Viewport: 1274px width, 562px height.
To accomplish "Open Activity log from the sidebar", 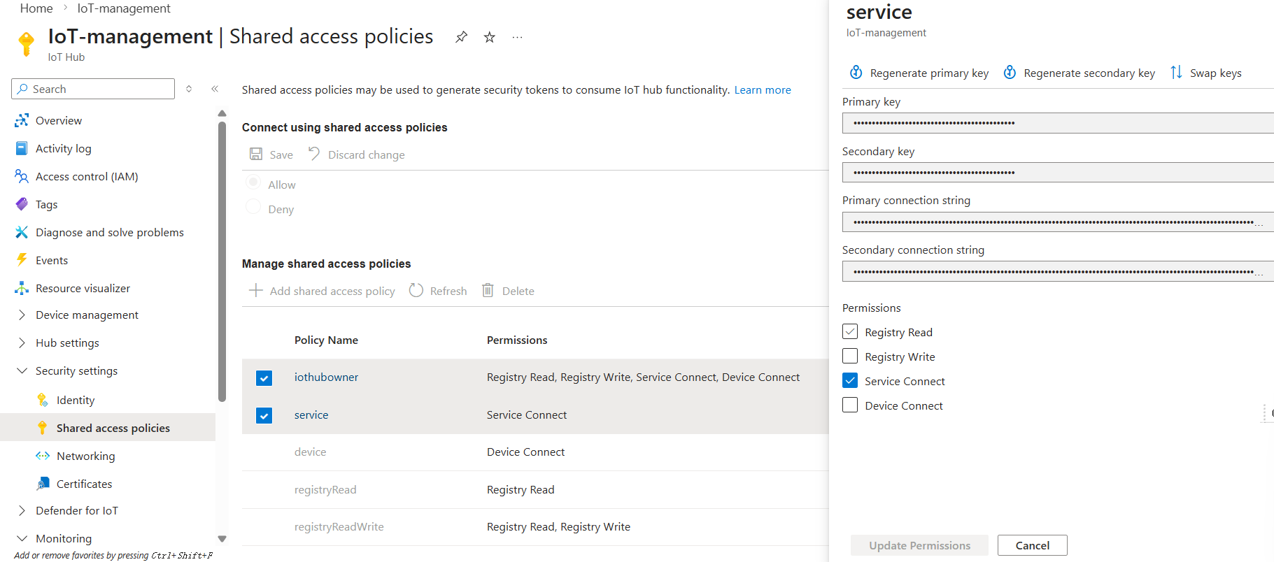I will 63,149.
